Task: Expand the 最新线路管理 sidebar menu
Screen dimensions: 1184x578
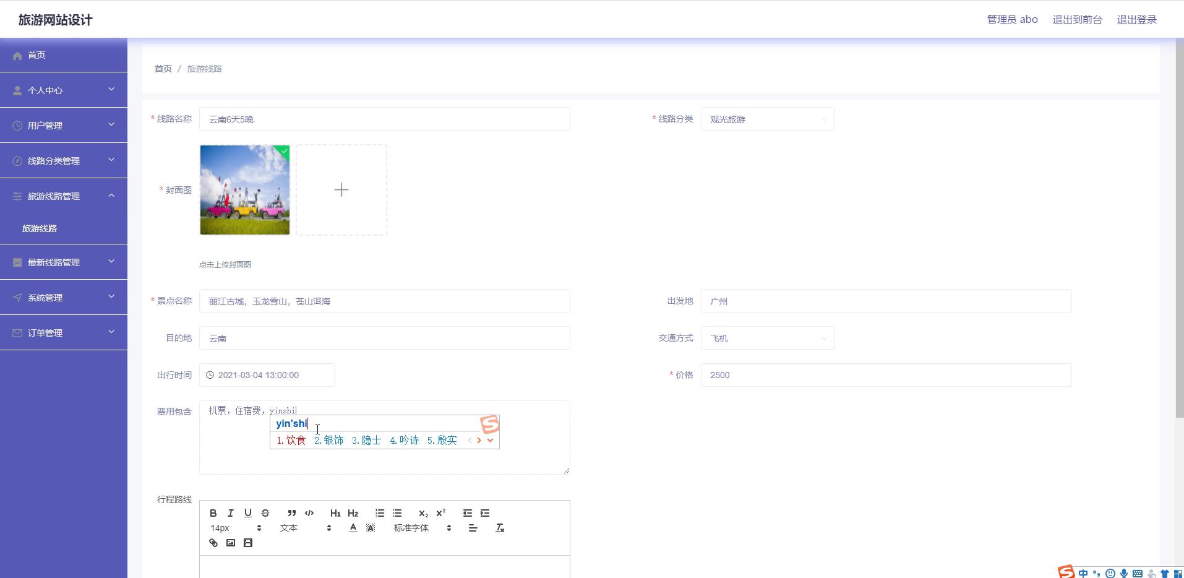Action: coord(64,262)
